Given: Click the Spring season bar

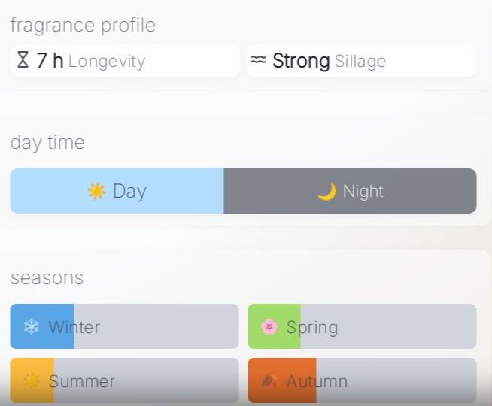Looking at the screenshot, I should 362,326.
